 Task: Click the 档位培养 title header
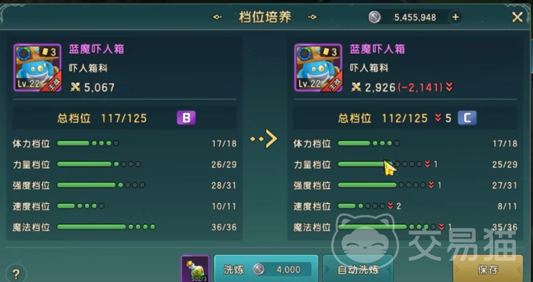tap(265, 17)
